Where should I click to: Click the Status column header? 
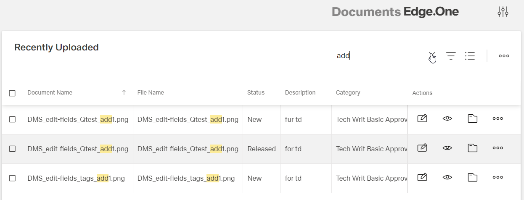point(256,92)
